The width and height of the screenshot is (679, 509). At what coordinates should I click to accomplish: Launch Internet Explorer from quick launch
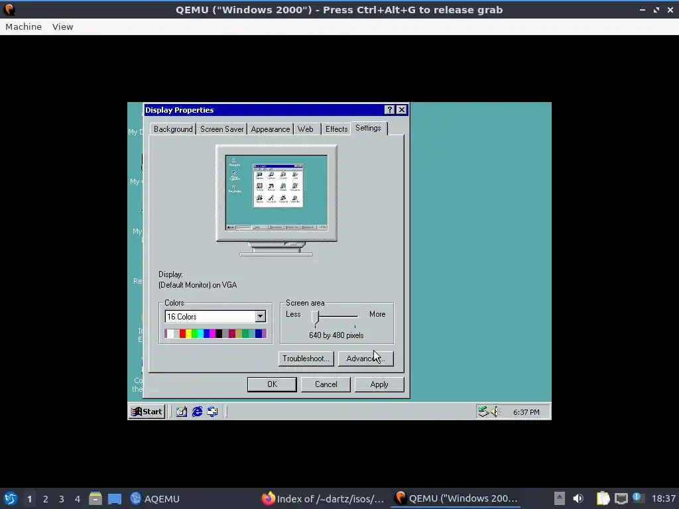click(197, 412)
